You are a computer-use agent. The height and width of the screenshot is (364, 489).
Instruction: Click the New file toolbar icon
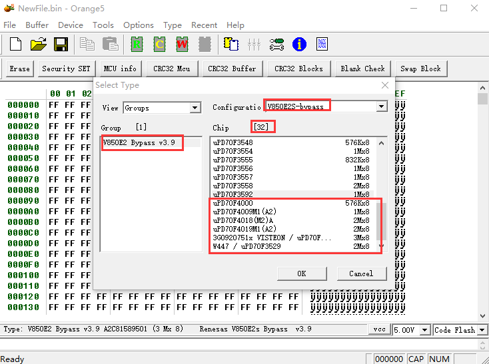tap(15, 44)
